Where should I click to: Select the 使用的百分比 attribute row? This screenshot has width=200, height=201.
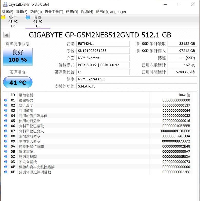tap(97, 121)
